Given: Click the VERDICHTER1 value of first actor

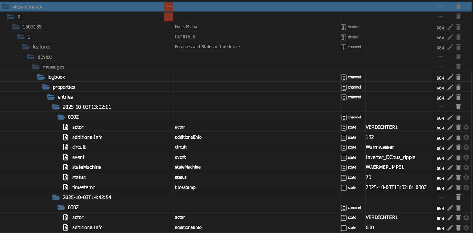Looking at the screenshot, I should (x=382, y=127).
